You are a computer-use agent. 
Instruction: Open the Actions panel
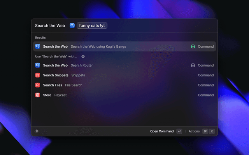(194, 131)
